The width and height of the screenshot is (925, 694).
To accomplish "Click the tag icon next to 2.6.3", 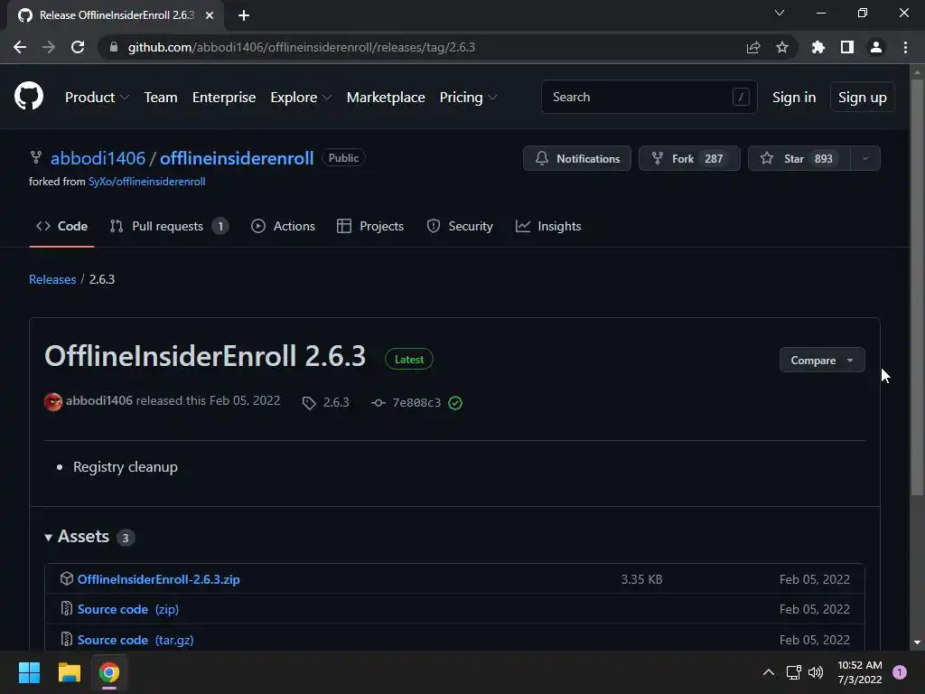I will coord(309,403).
